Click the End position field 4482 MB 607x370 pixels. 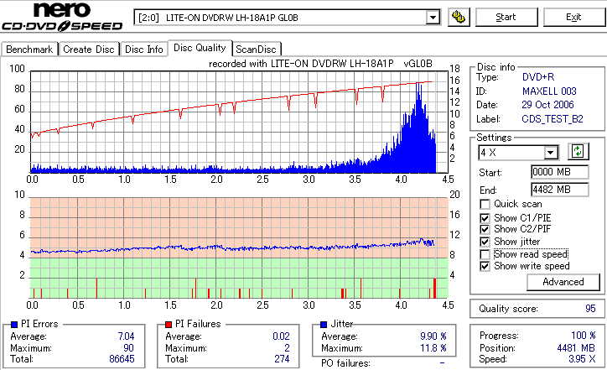[x=560, y=190]
